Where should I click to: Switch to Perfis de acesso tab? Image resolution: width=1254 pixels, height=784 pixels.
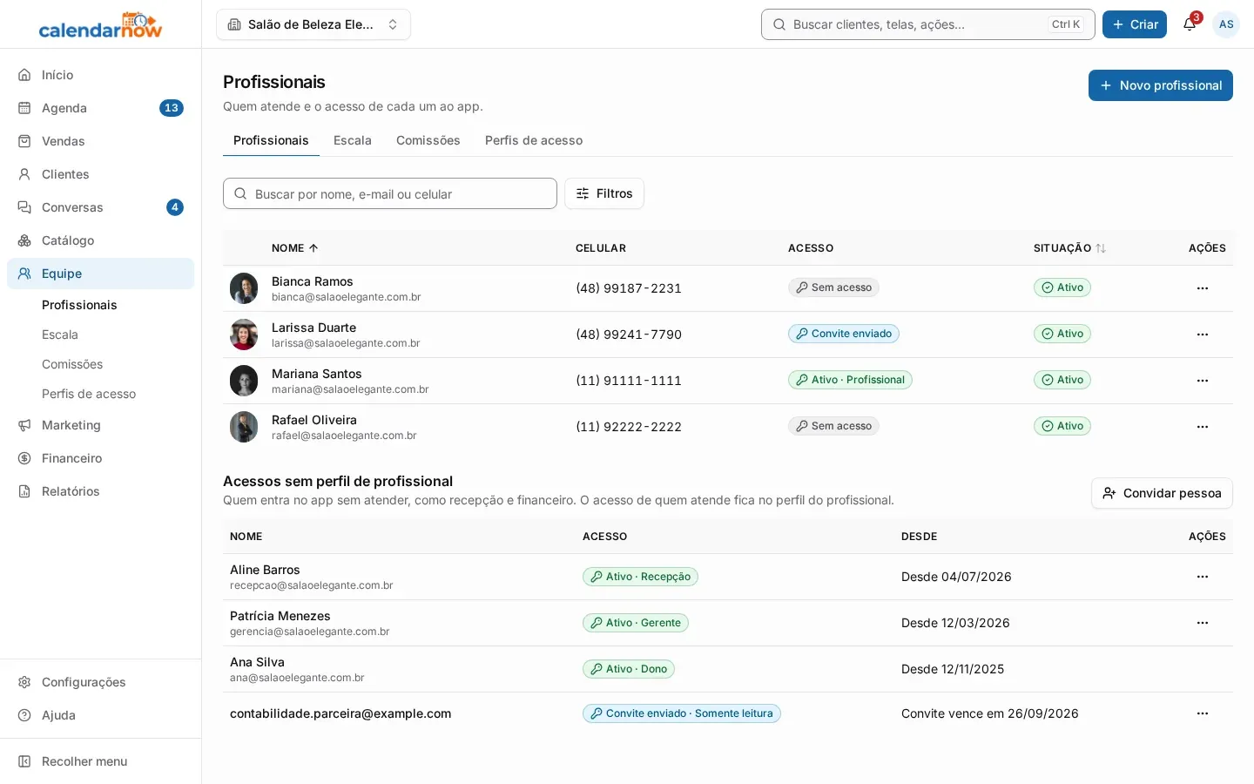[x=534, y=140]
